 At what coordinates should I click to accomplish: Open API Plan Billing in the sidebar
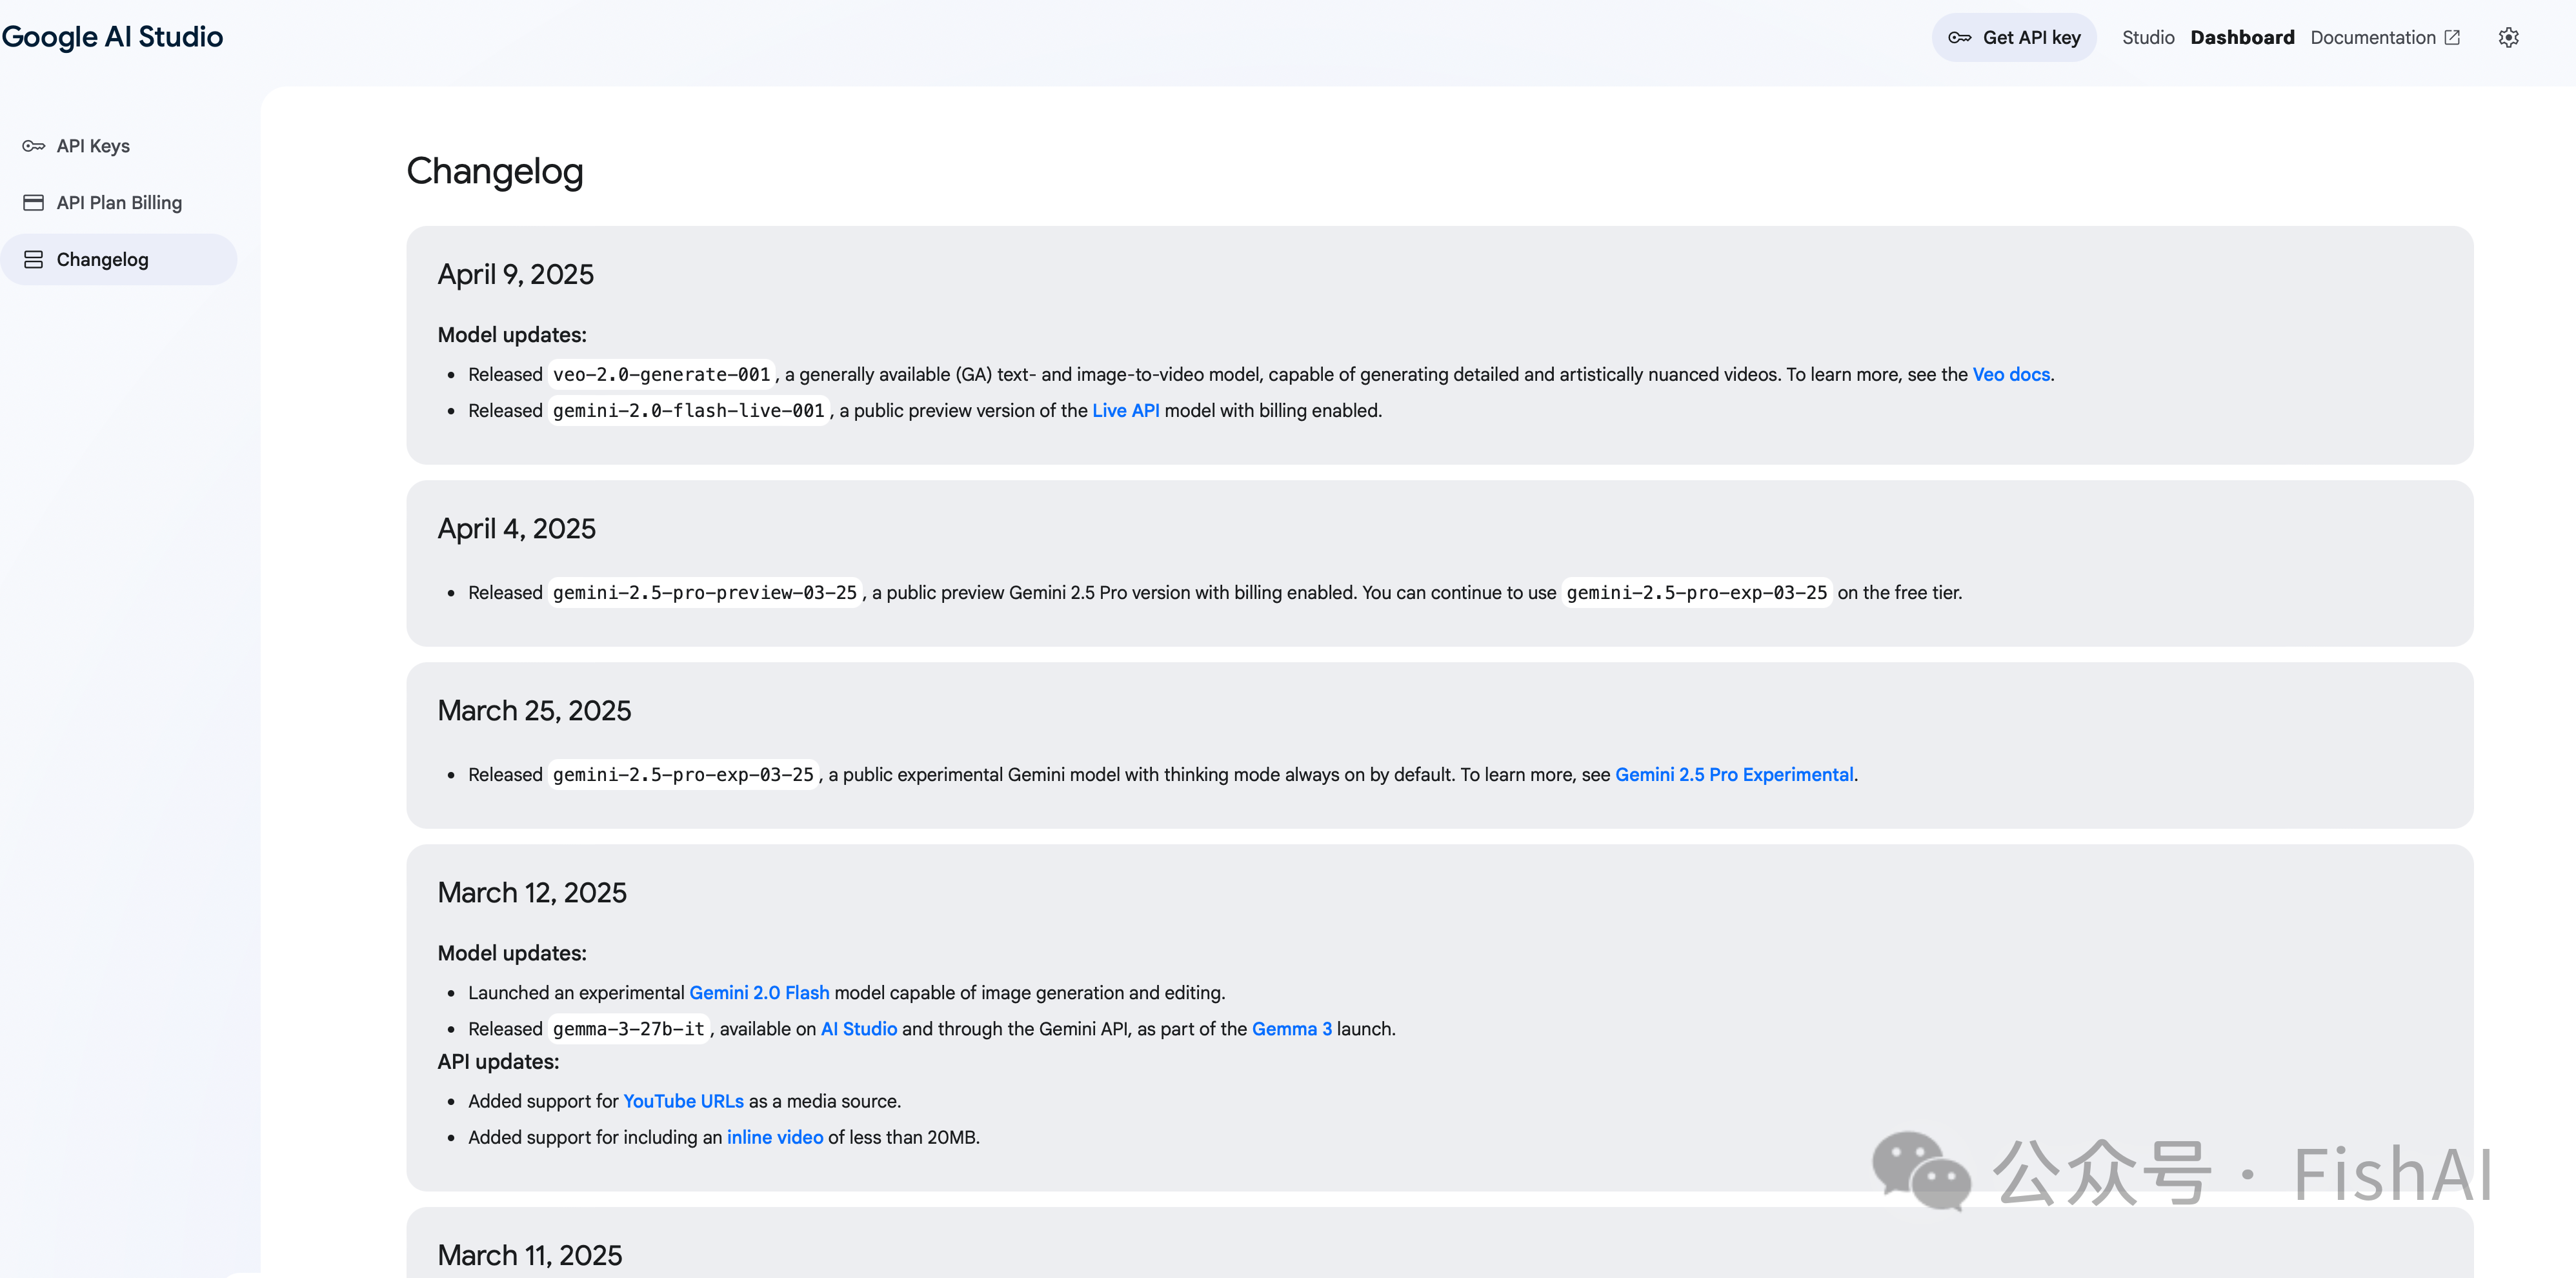119,203
